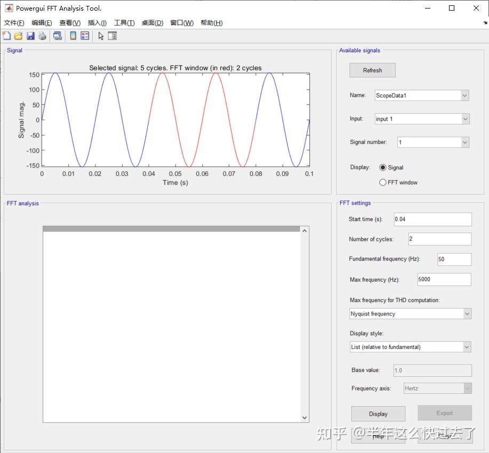
Task: Expand the Input dropdown showing input 1
Action: [x=421, y=119]
